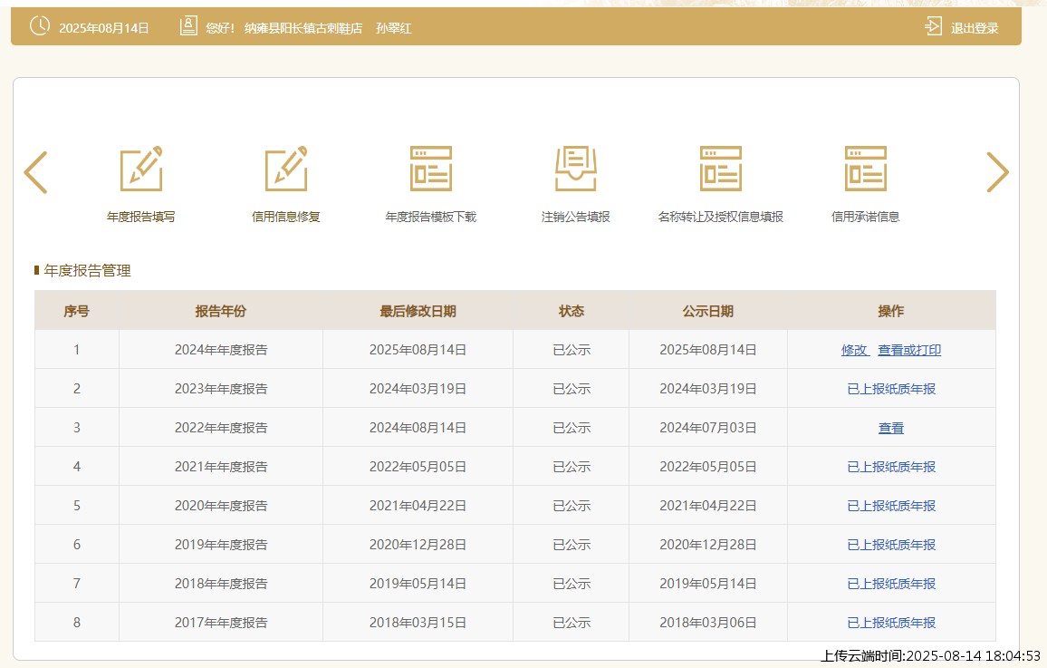Select the 名称转让及授权信息填报 label

720,217
